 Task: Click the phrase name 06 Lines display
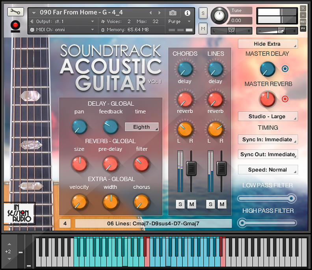click(153, 224)
